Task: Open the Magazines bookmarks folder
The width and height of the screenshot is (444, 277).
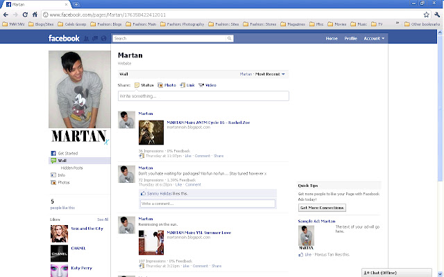Action: 293,24
